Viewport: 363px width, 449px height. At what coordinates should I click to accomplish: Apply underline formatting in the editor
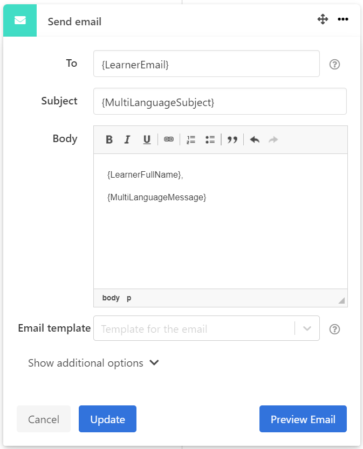(x=146, y=139)
